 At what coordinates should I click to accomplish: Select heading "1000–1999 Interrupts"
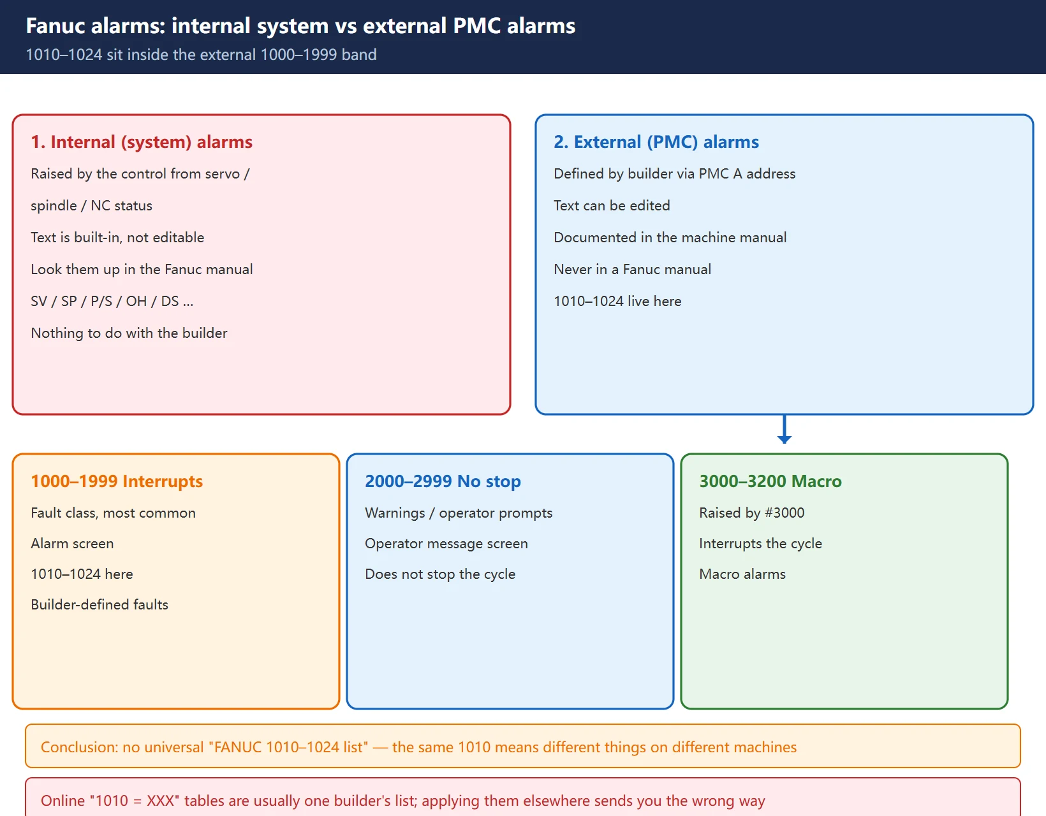[x=117, y=481]
